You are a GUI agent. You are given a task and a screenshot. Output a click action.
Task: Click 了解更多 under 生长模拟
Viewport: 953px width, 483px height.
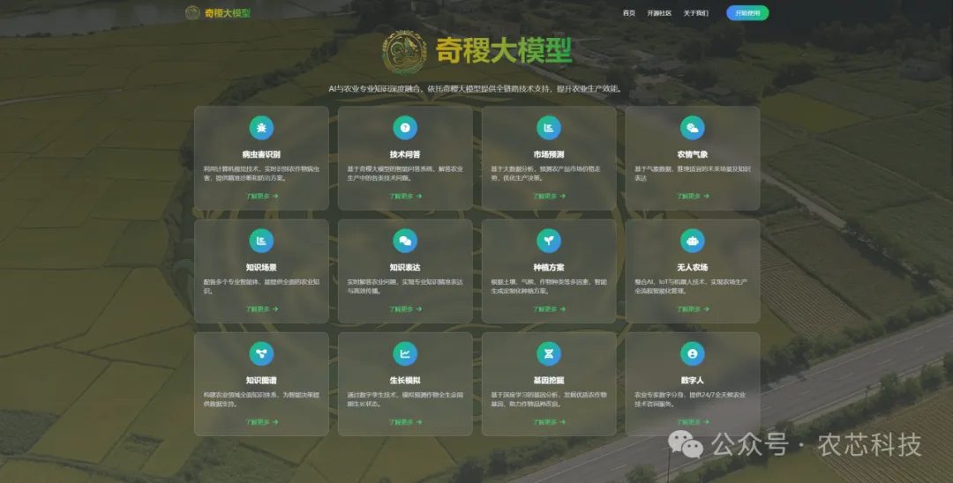(405, 421)
